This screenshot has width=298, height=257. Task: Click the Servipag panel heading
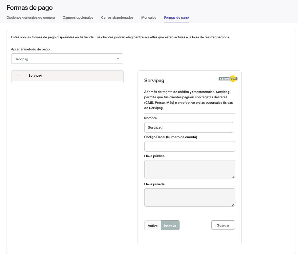click(154, 81)
